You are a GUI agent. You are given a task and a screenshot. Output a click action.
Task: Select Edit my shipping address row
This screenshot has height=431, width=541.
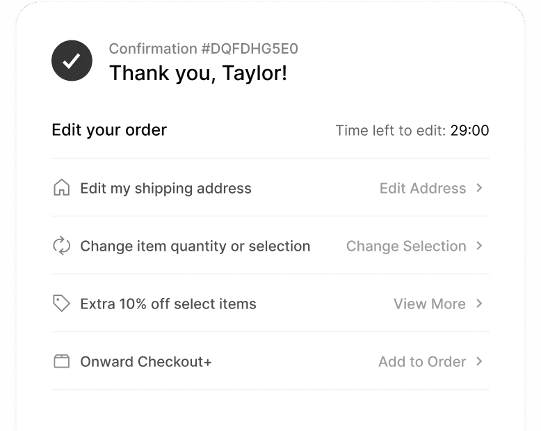click(165, 188)
